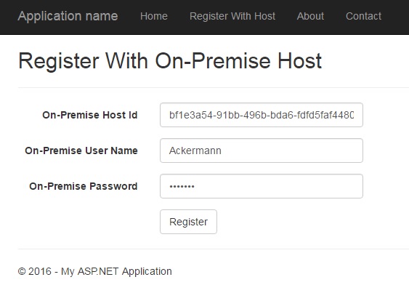The image size is (409, 293).
Task: Open the Contact nav link
Action: click(x=364, y=16)
